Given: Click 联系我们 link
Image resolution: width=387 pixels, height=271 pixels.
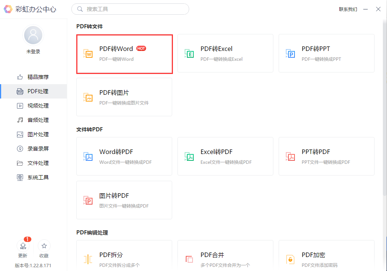Looking at the screenshot, I should [x=348, y=9].
